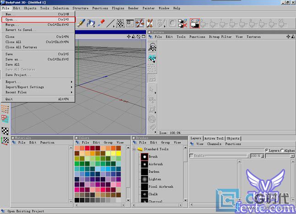The image size is (296, 214).
Task: Click the DS displacement channel icon
Action: [x=281, y=23]
